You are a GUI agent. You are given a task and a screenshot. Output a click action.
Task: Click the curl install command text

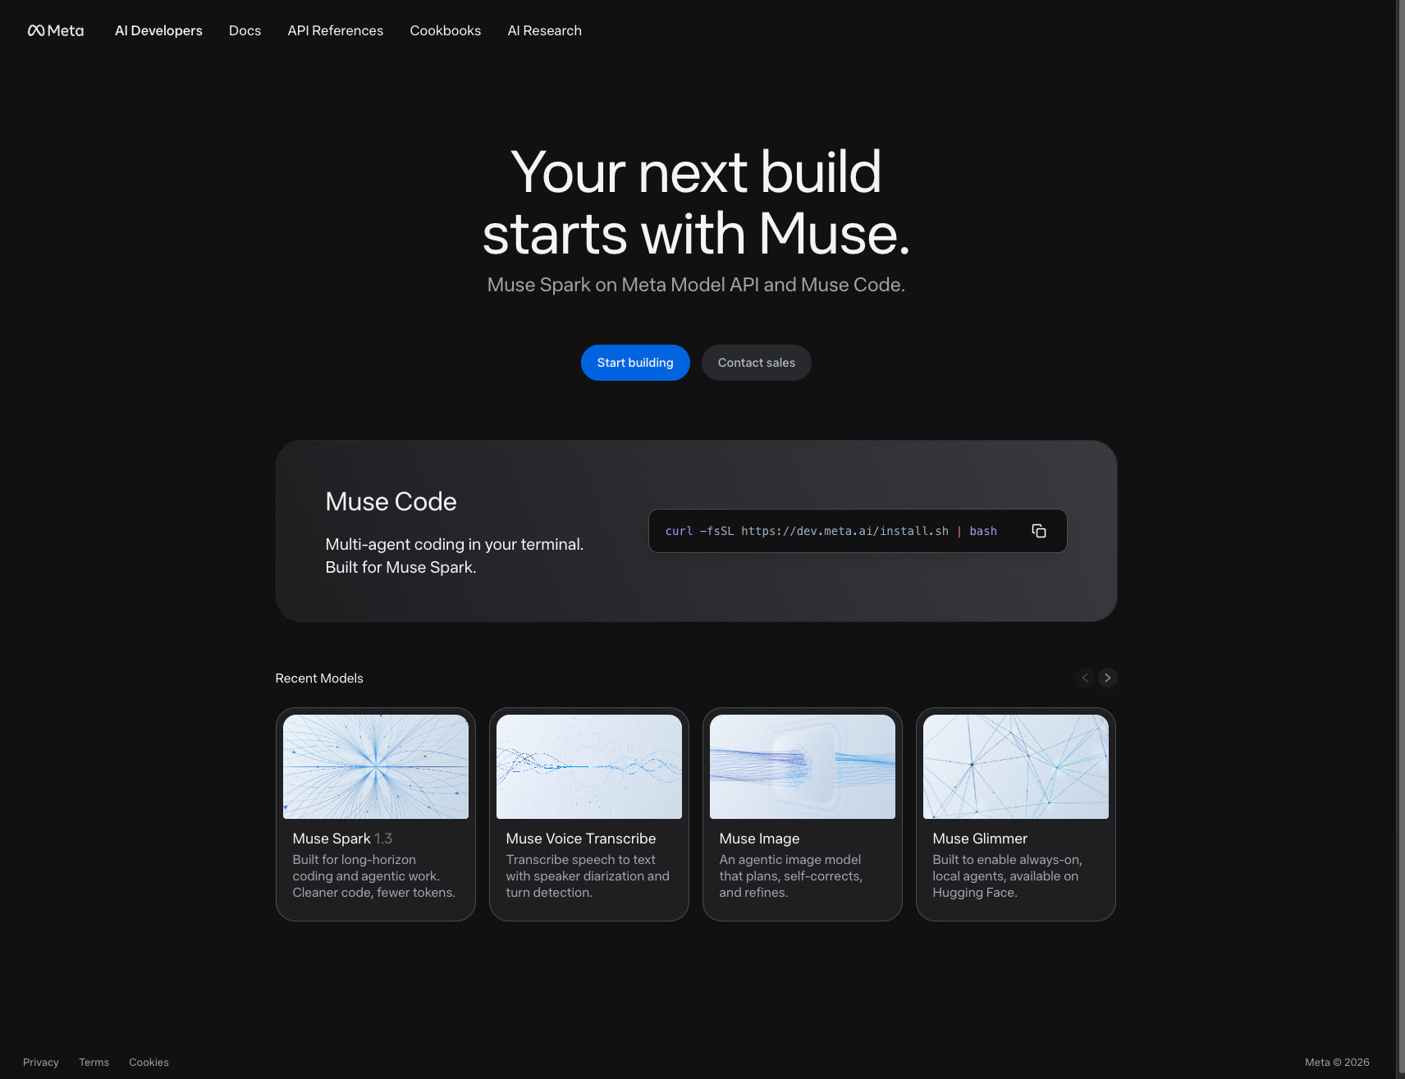point(831,531)
